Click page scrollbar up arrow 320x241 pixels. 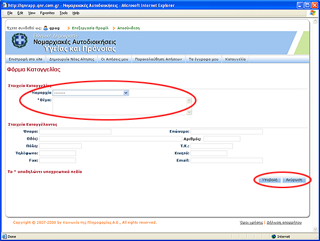click(316, 21)
